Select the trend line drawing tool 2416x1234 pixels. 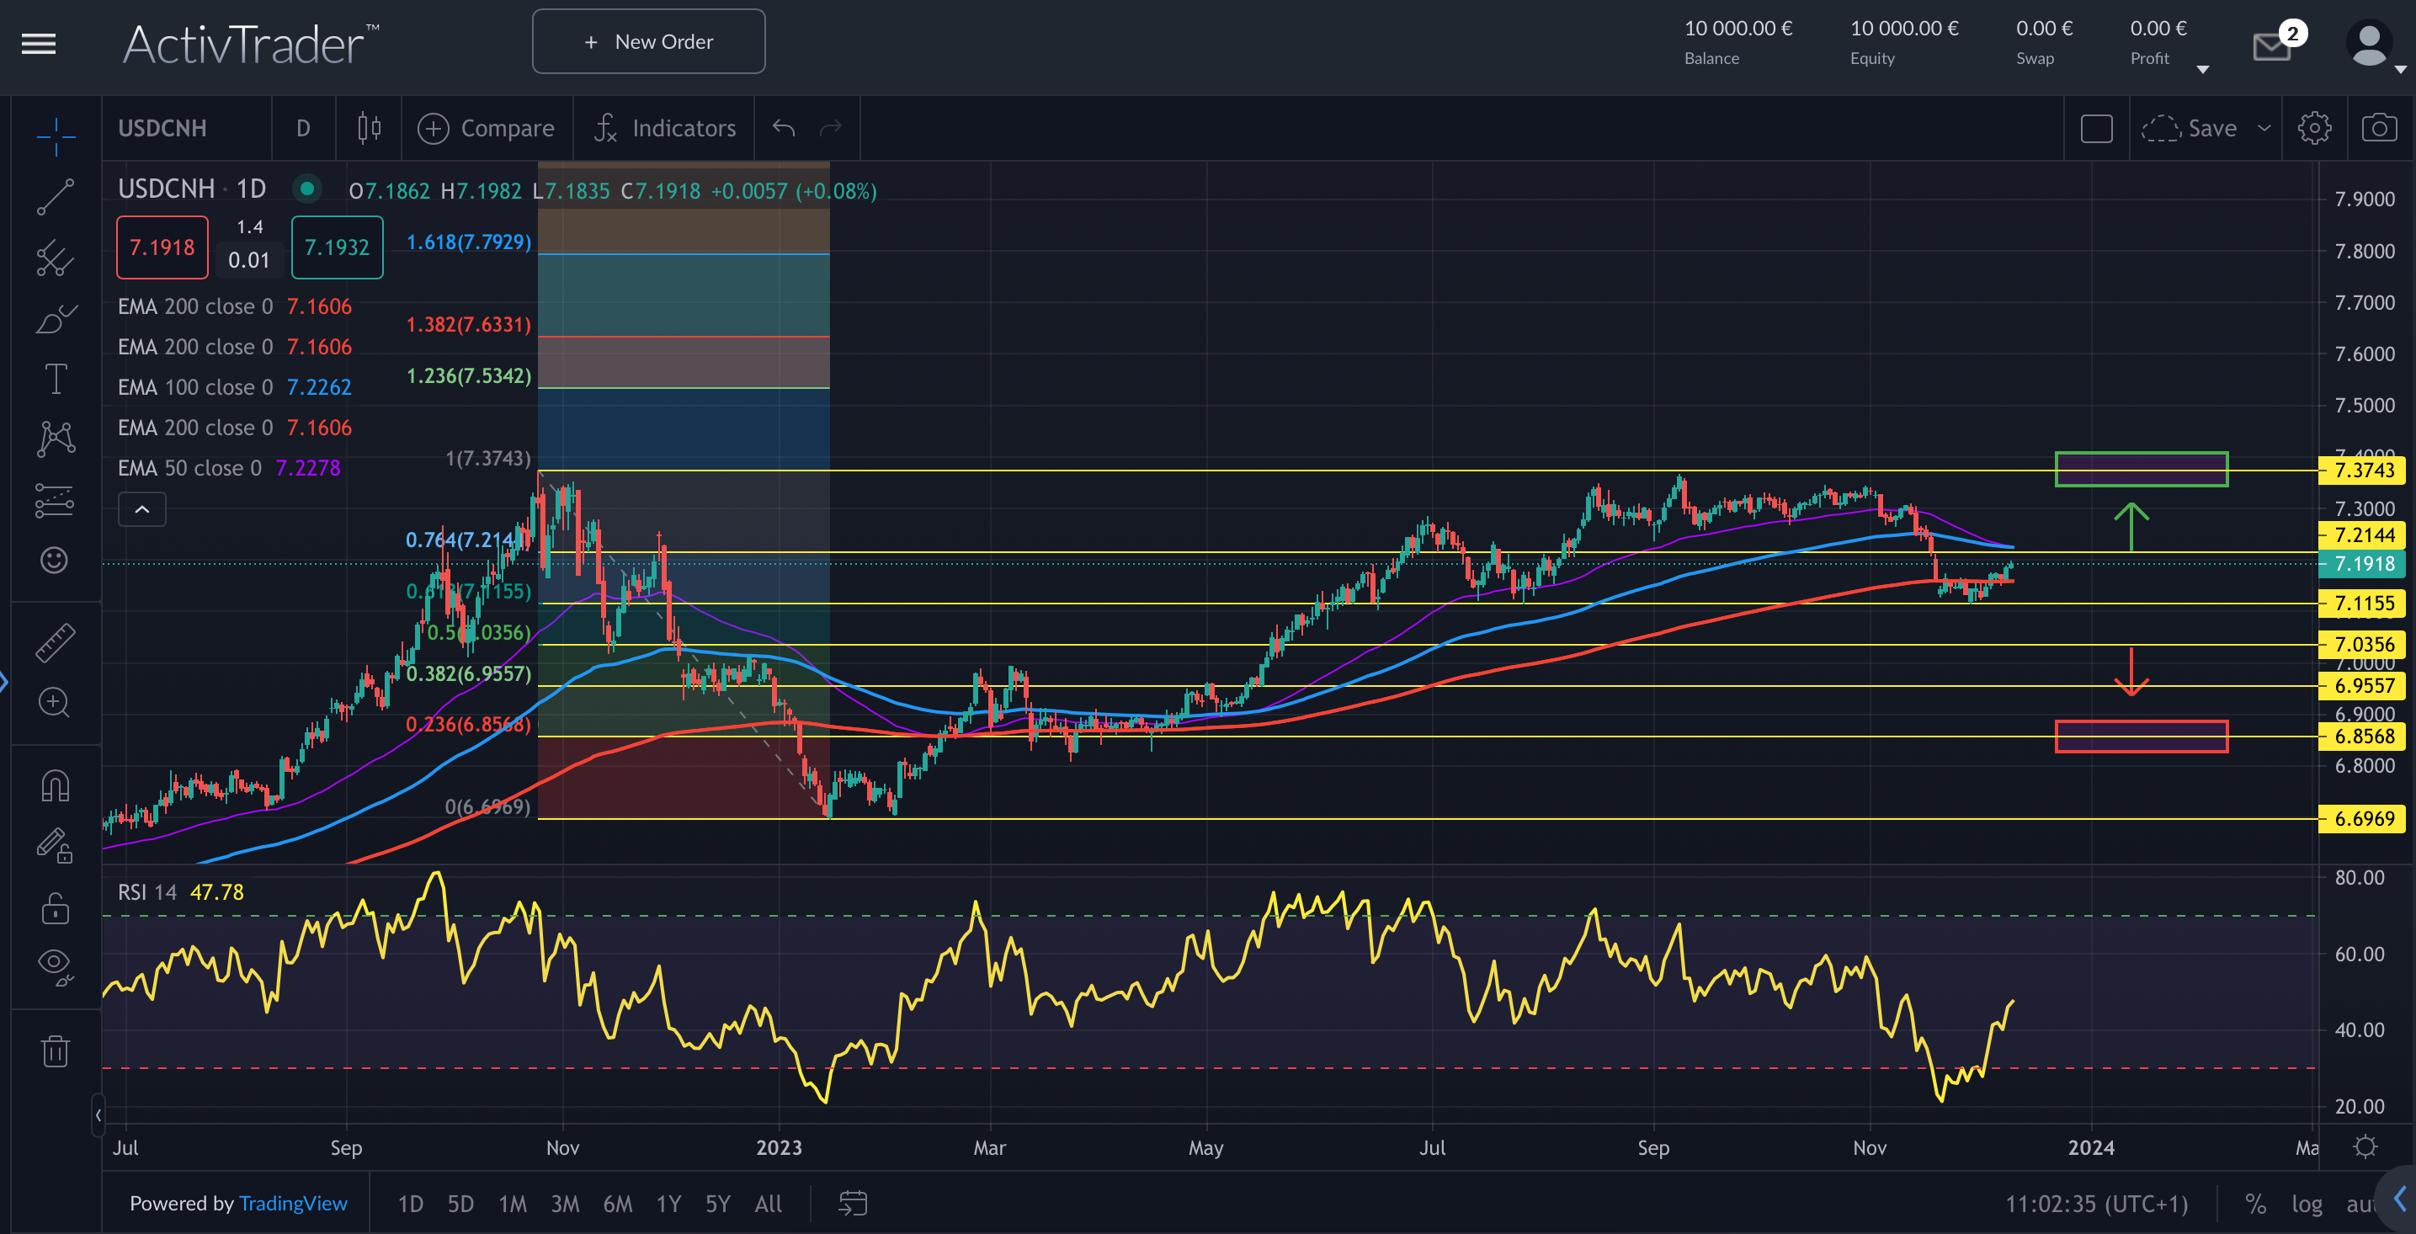(x=55, y=197)
